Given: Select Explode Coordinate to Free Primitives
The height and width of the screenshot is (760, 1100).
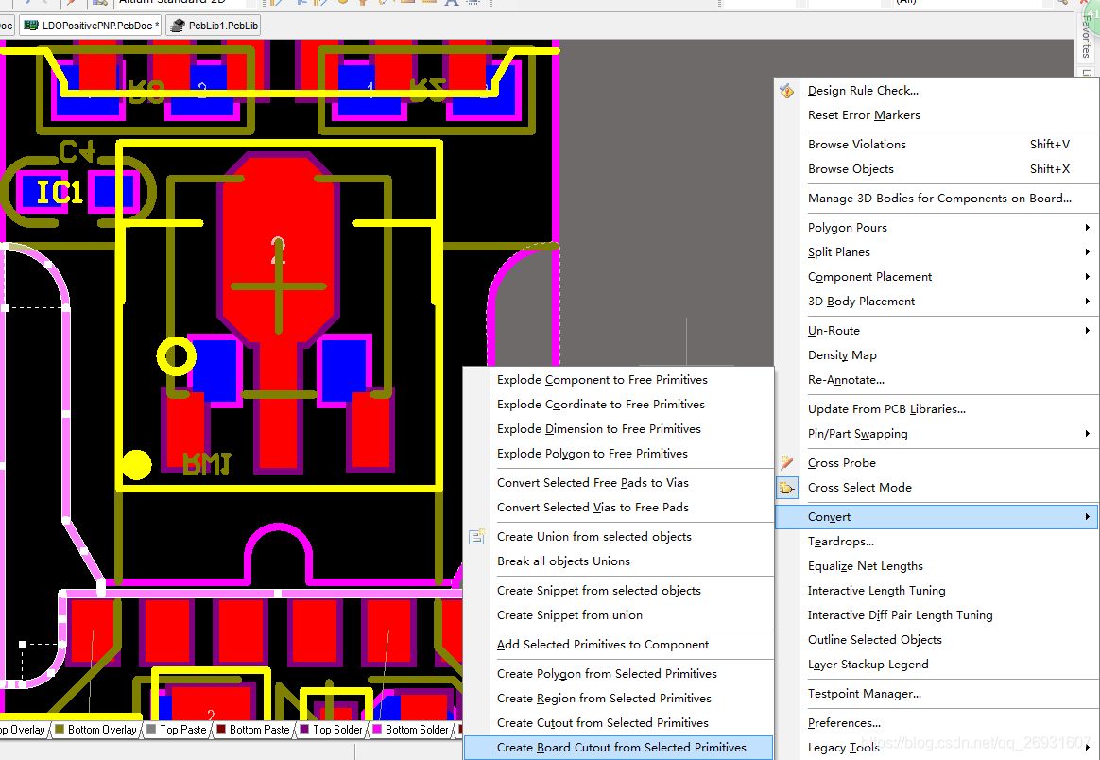Looking at the screenshot, I should 618,405.
